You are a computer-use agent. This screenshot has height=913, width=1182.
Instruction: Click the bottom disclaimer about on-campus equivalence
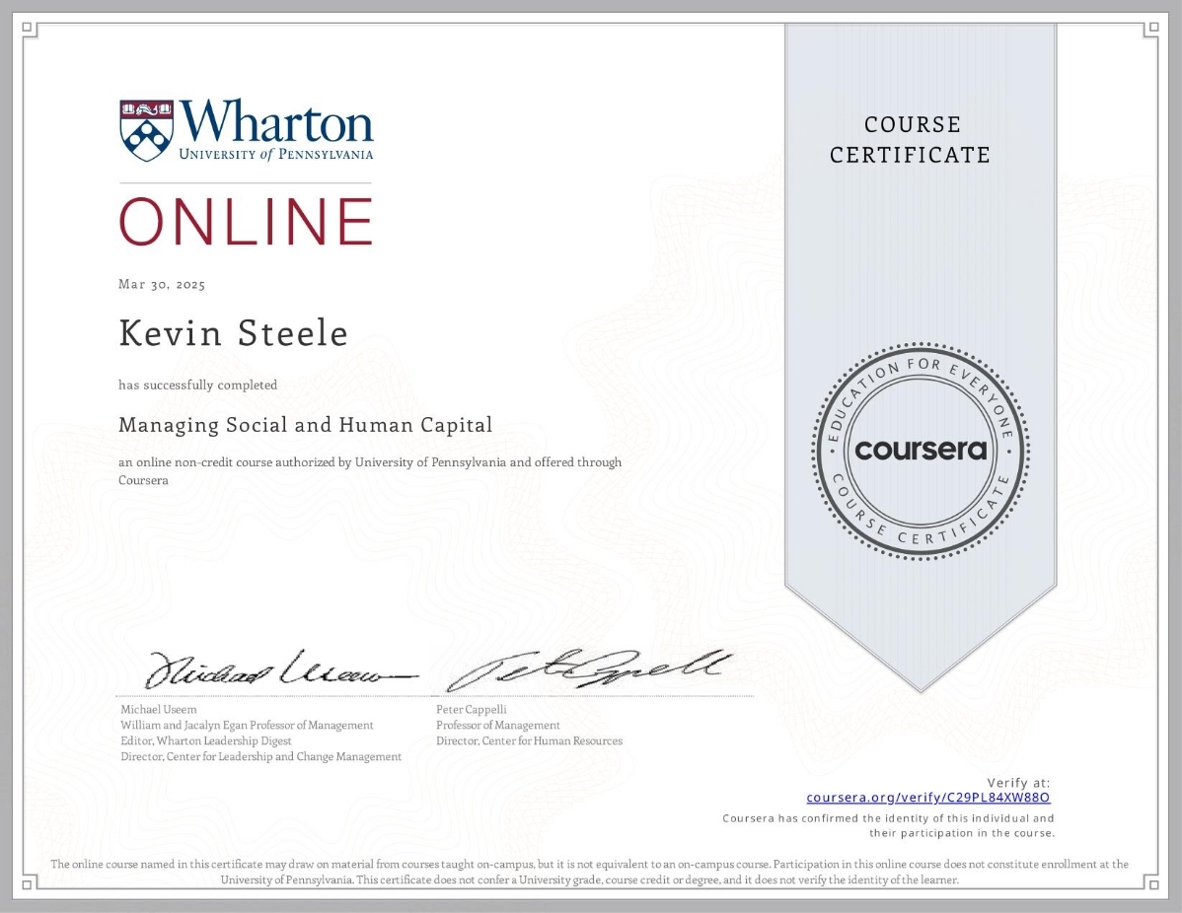(x=589, y=872)
